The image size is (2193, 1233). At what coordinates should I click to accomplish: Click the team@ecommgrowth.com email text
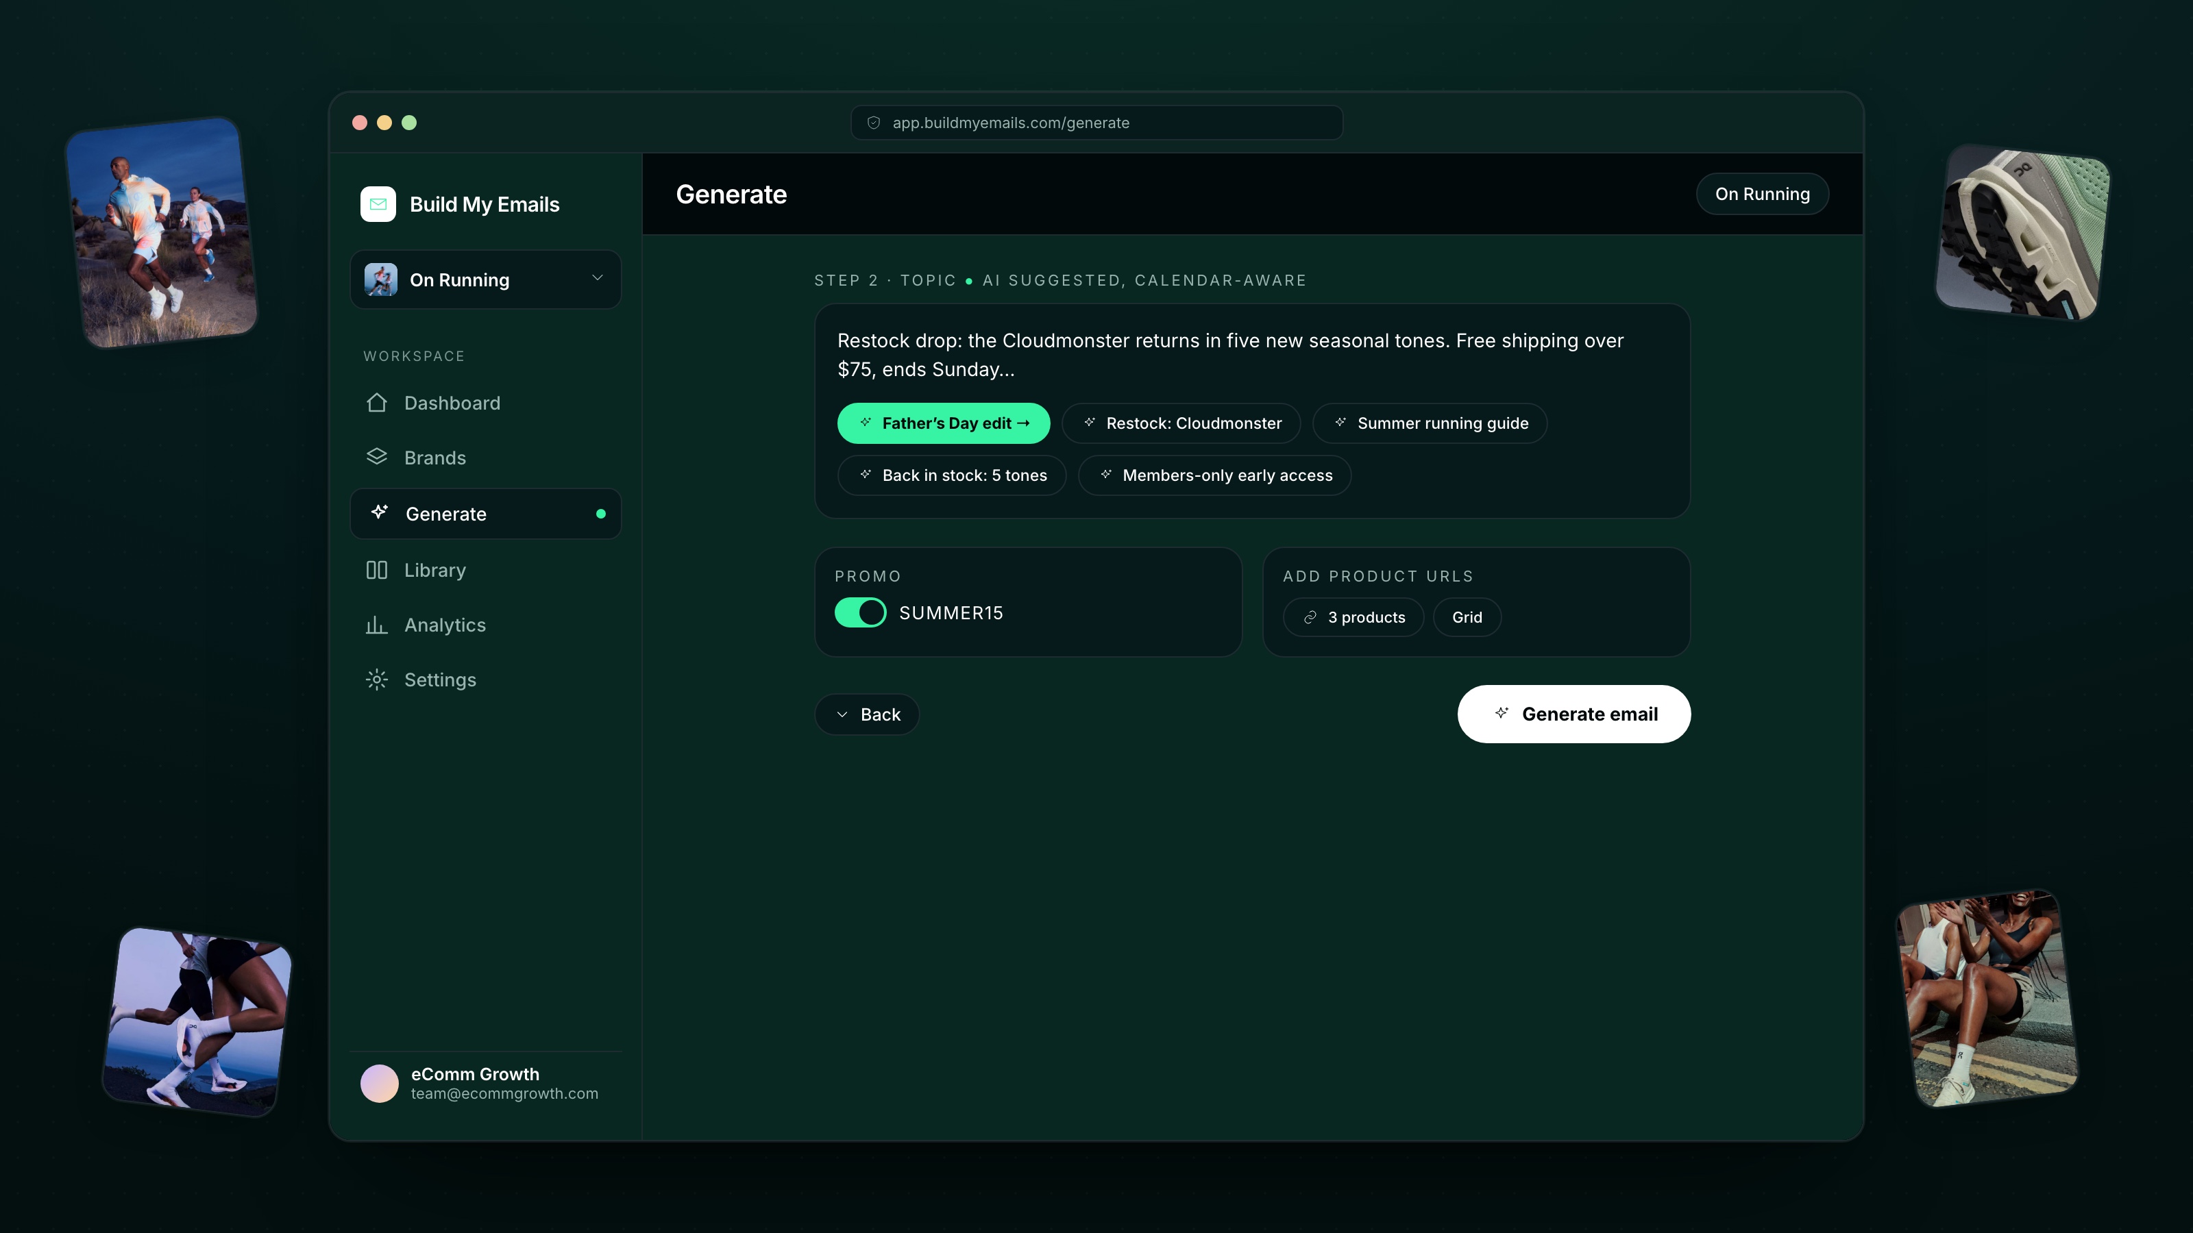click(x=505, y=1093)
